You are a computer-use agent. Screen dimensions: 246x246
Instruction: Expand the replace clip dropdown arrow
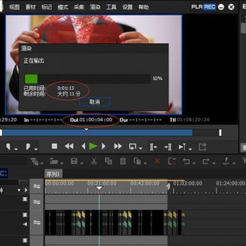[x=145, y=163]
